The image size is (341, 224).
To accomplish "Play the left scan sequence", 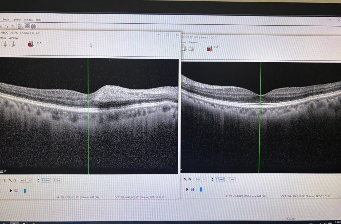I will point(11,191).
